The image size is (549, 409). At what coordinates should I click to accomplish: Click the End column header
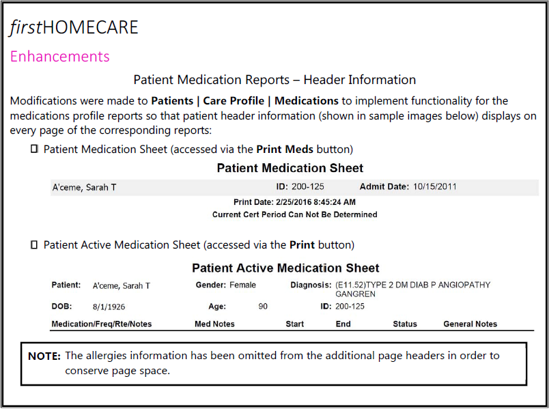point(343,324)
